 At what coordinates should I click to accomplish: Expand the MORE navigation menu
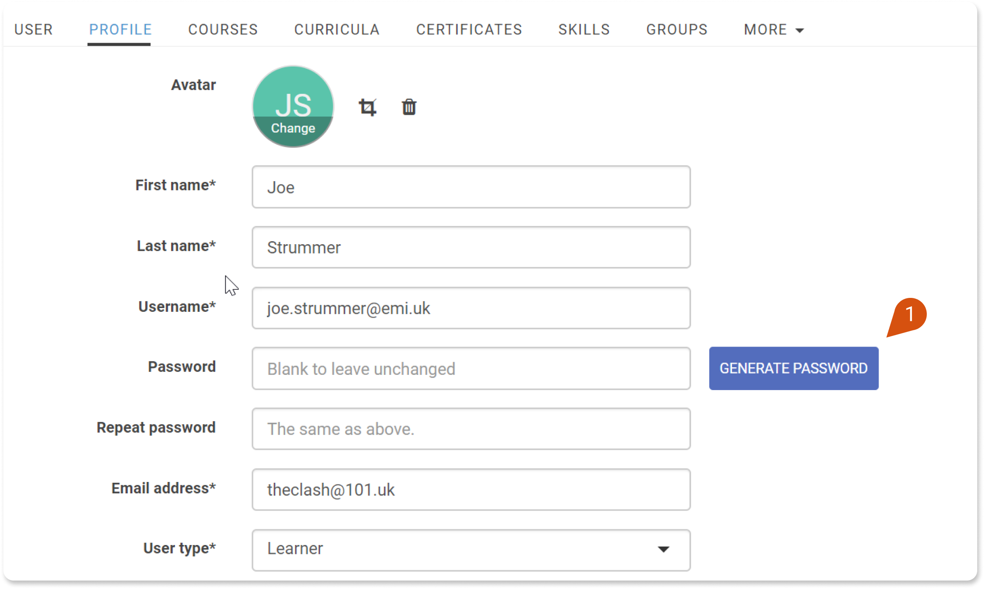(773, 29)
